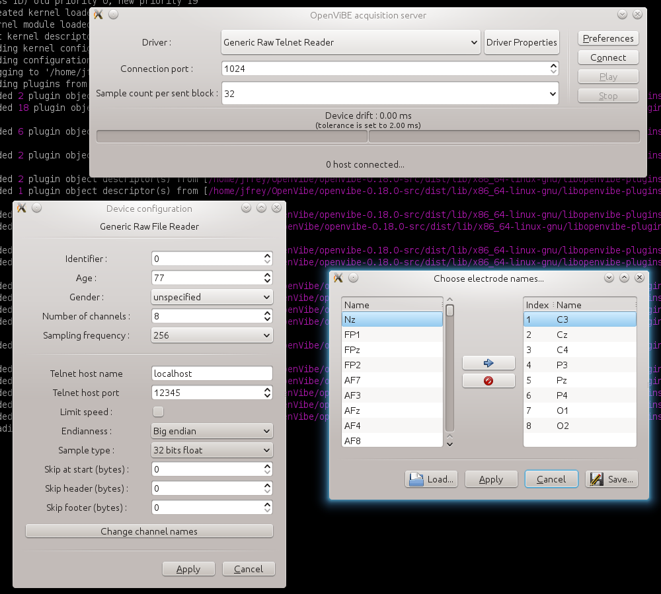The width and height of the screenshot is (661, 594).
Task: Open the Gender dropdown
Action: tap(212, 297)
